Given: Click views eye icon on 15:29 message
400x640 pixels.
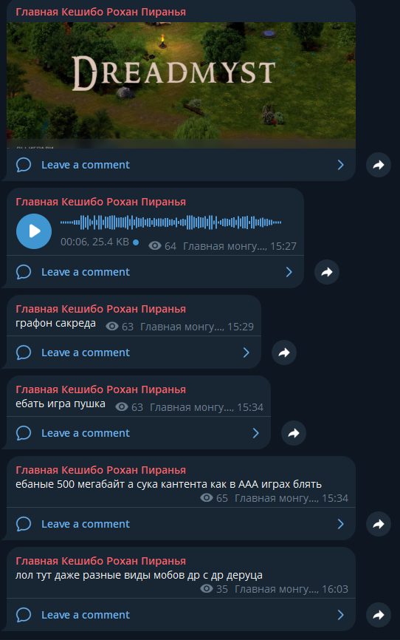Looking at the screenshot, I should point(112,327).
